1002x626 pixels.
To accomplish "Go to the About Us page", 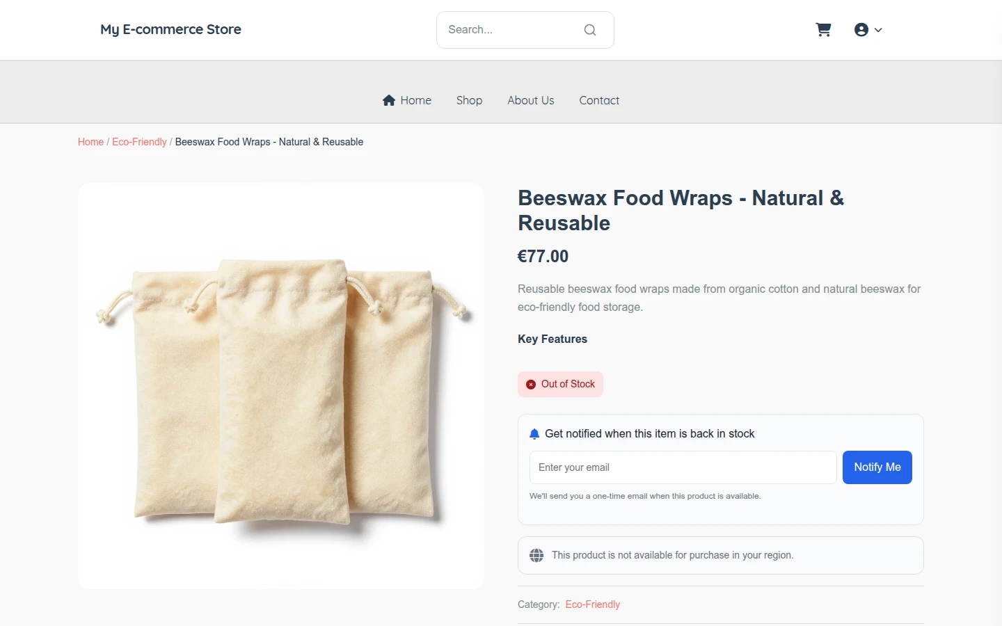I will [x=531, y=100].
